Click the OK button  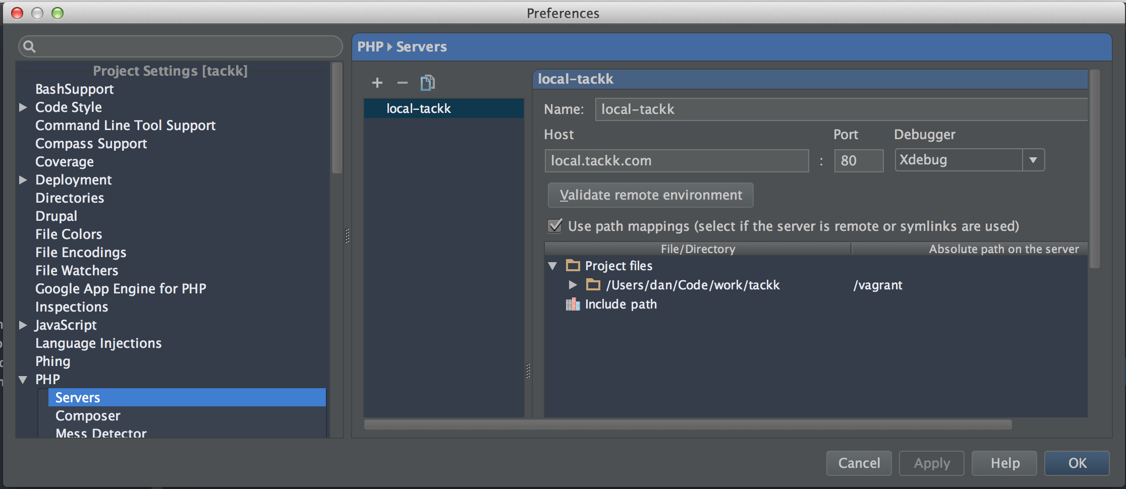click(1077, 463)
